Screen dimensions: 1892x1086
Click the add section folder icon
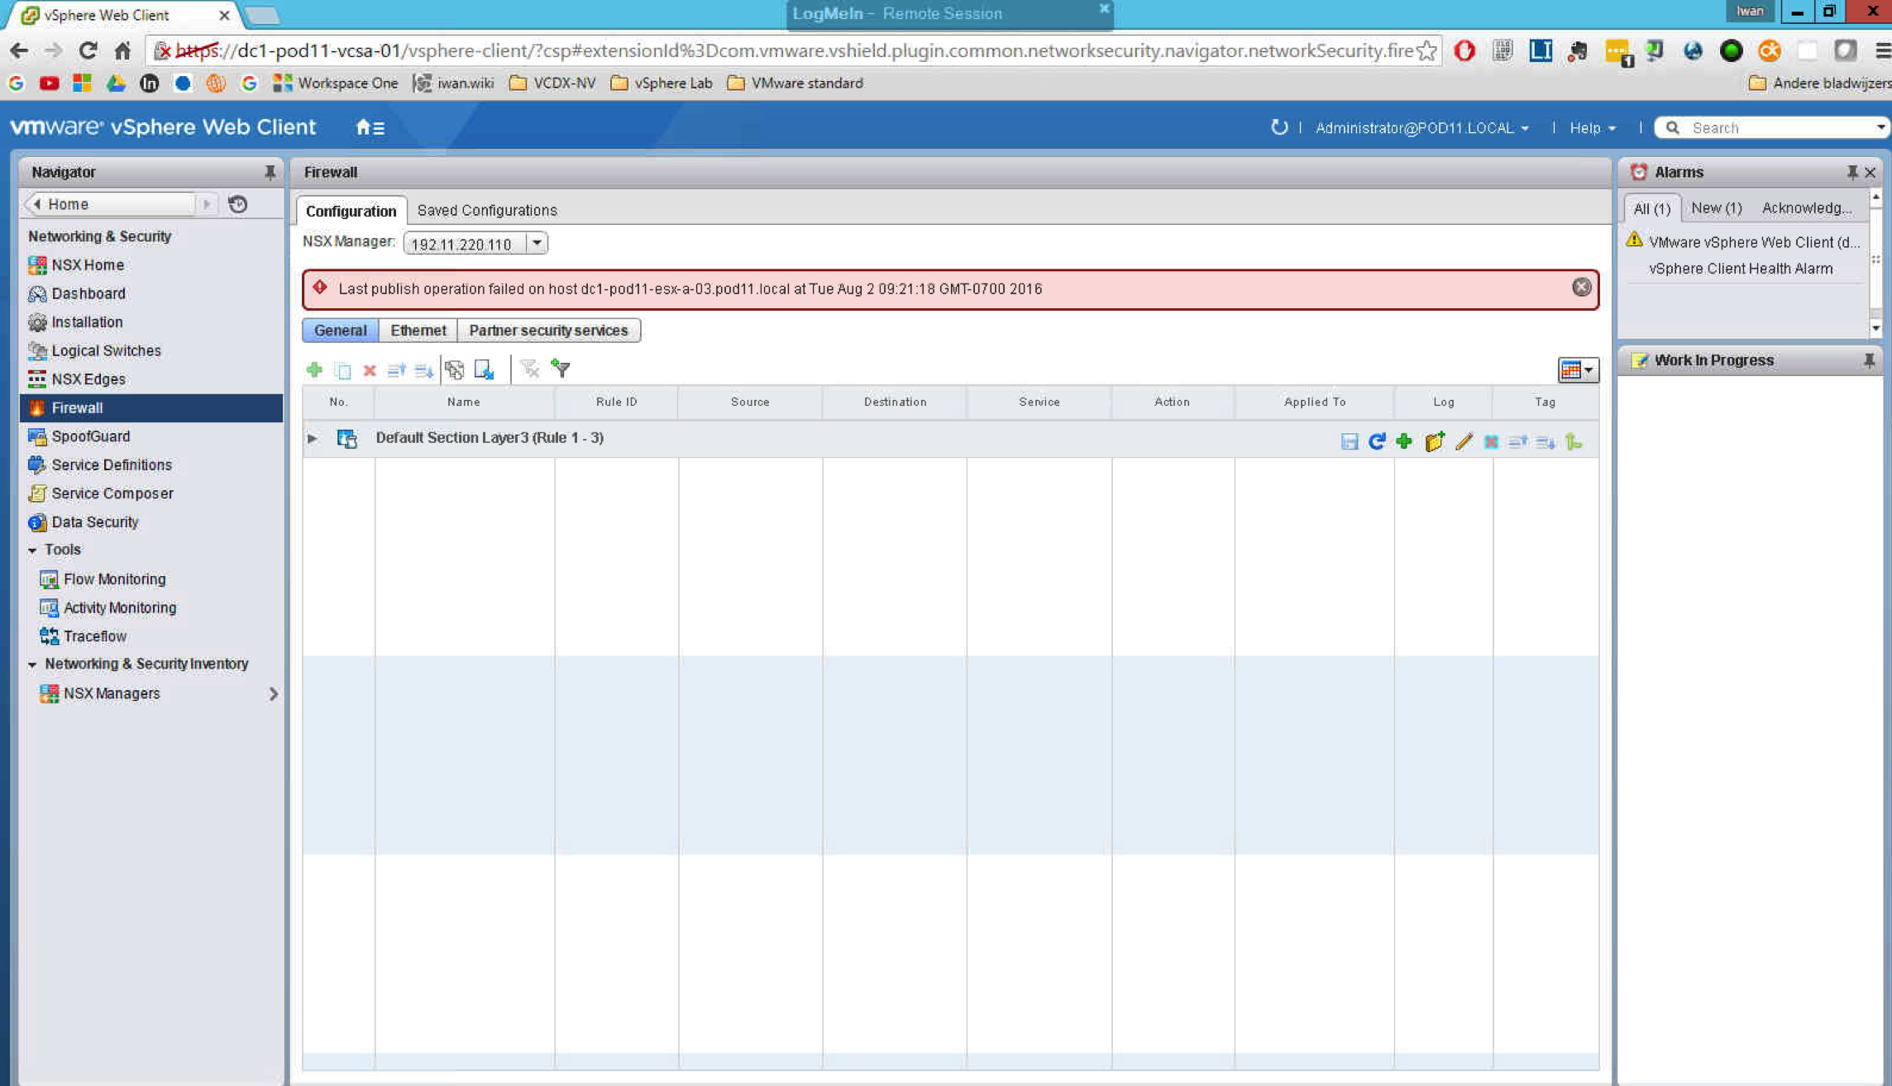coord(1435,441)
